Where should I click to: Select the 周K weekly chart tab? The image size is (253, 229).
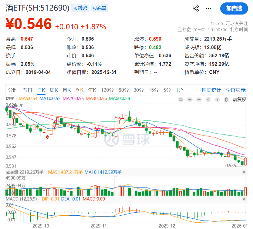point(54,90)
